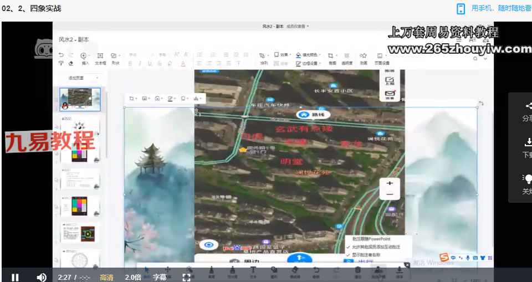Viewport: 532px width, 282px height.
Task: Select the pointer tool in the annotation bar
Action: [x=146, y=271]
